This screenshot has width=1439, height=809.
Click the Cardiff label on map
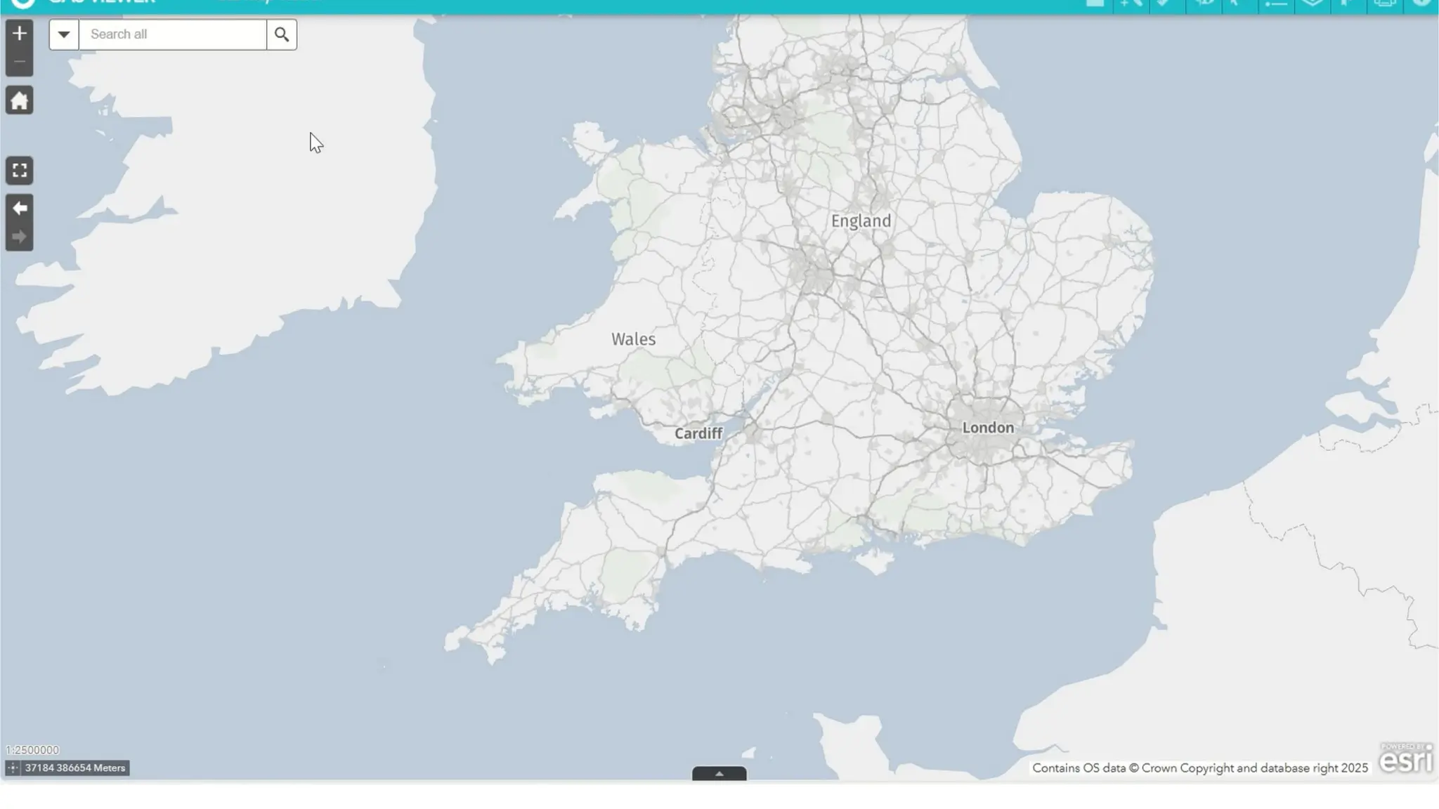click(698, 433)
